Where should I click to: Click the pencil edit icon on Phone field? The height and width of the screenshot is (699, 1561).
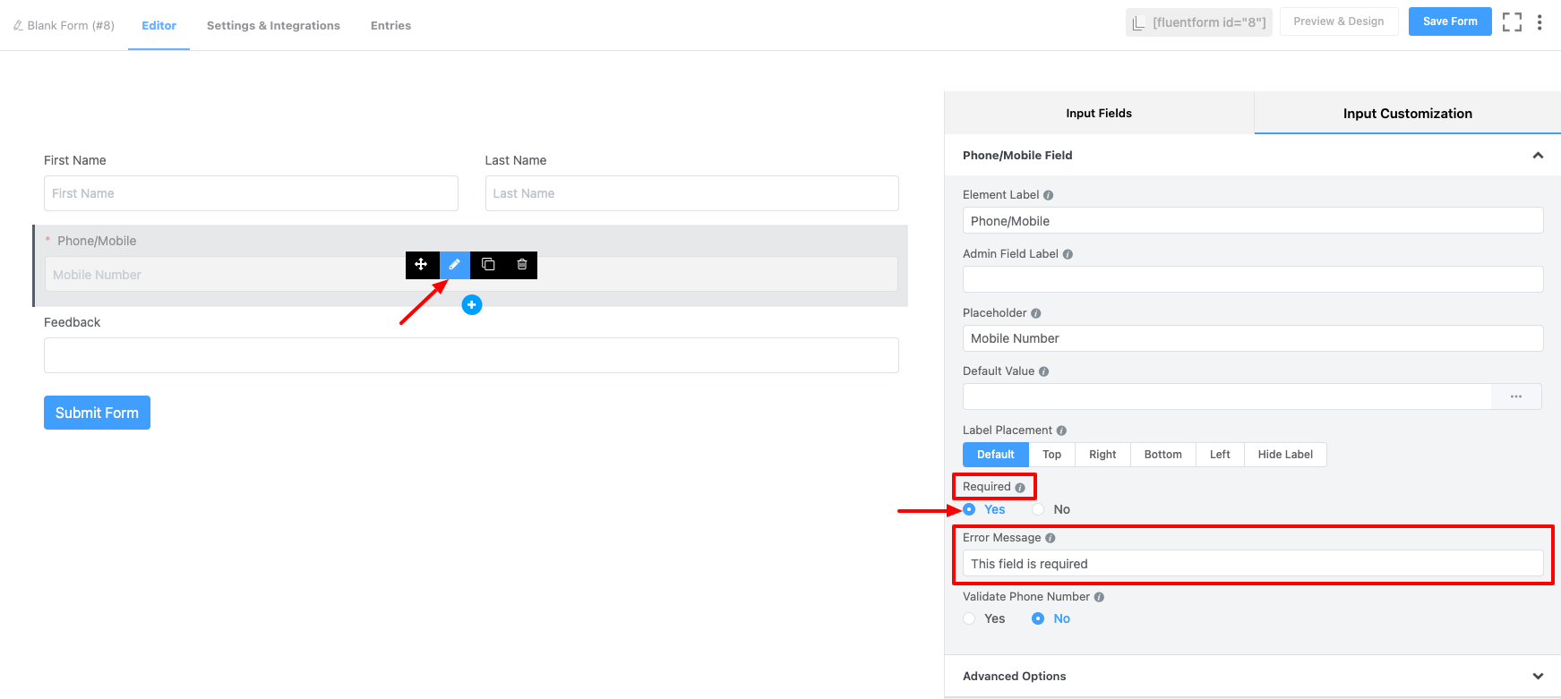pyautogui.click(x=454, y=265)
